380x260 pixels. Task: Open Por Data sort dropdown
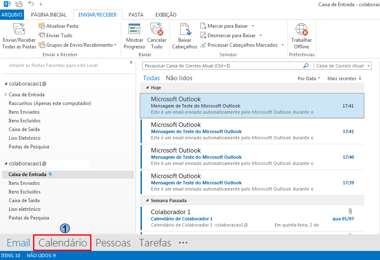click(309, 79)
